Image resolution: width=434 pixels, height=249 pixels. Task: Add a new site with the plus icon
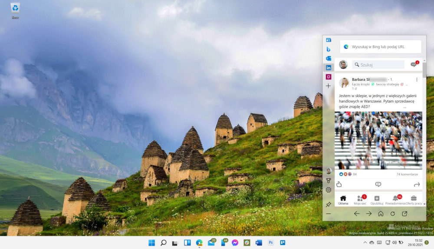pyautogui.click(x=328, y=86)
